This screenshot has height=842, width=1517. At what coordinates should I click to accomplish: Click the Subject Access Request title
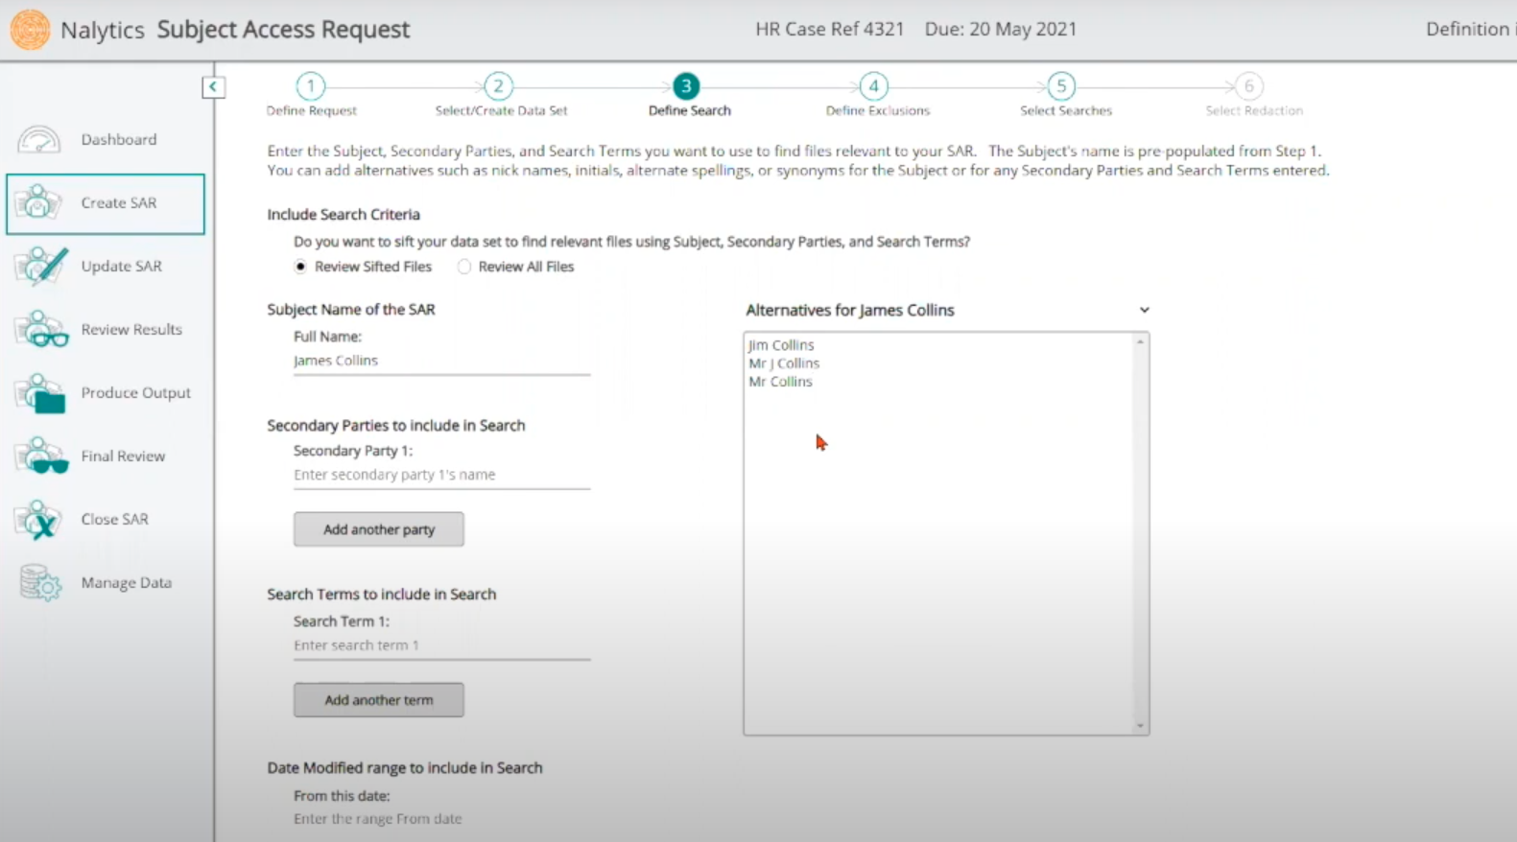point(283,30)
